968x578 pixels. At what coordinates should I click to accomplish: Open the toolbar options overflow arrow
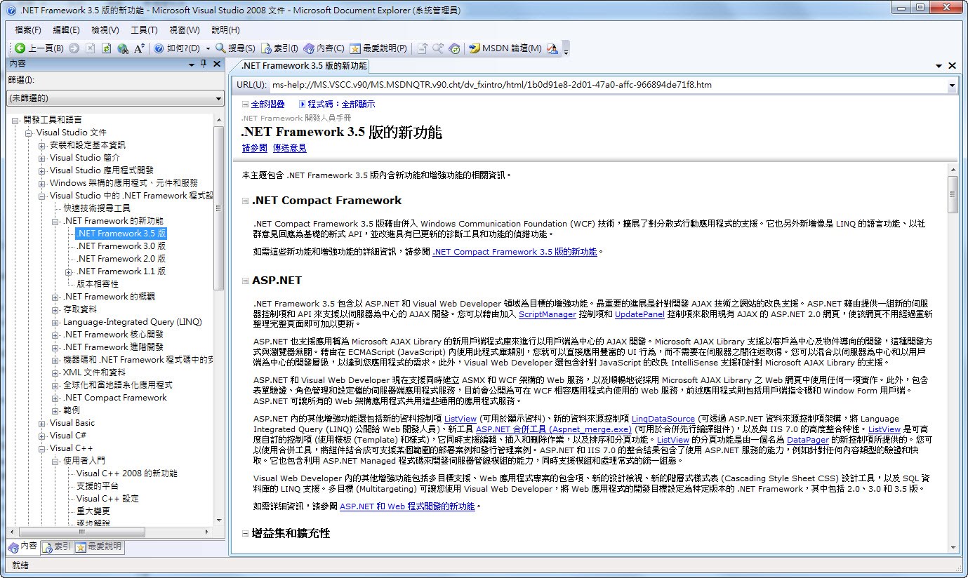[x=566, y=49]
